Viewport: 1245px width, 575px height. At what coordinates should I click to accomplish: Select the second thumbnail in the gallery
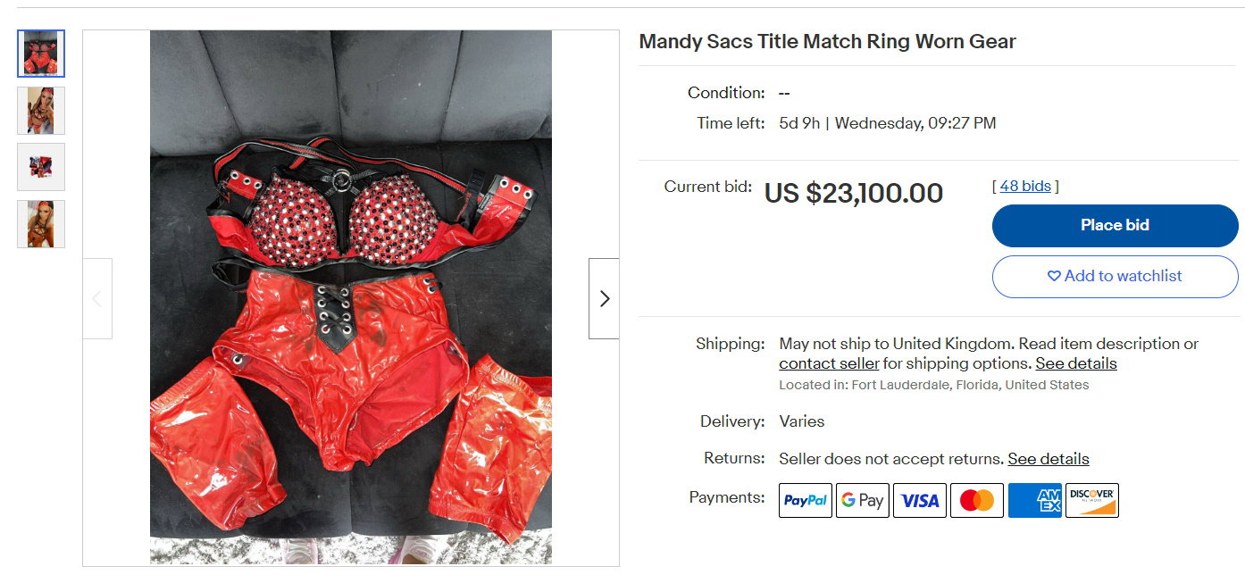[x=41, y=111]
